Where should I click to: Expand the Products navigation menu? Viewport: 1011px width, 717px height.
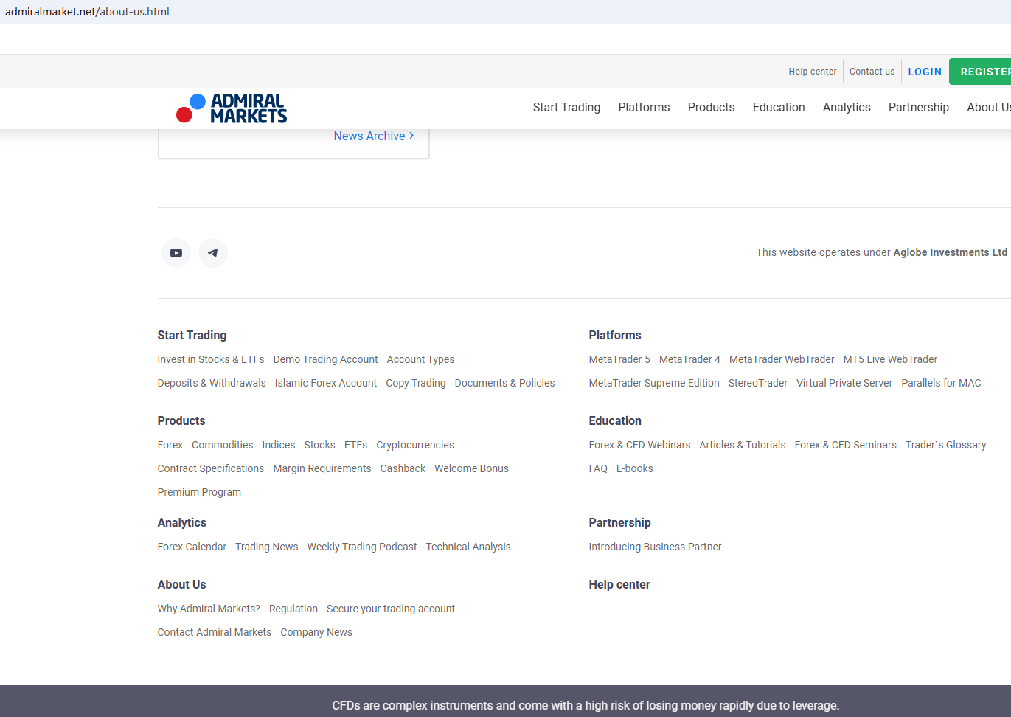[711, 108]
